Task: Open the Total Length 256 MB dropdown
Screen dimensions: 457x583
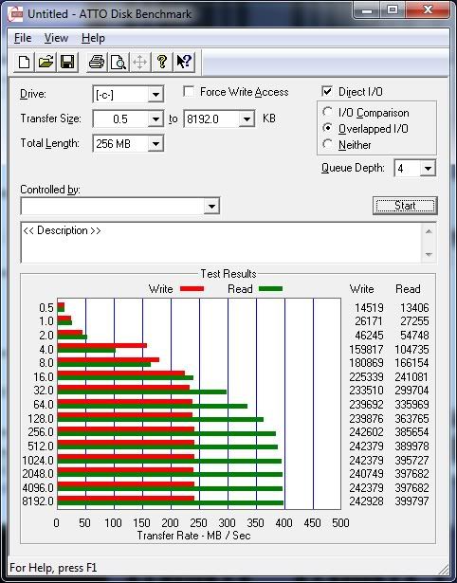Action: (155, 143)
